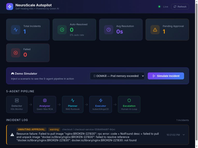The image size is (198, 148).
Task: Click the Detector server icon
Action: [17, 100]
